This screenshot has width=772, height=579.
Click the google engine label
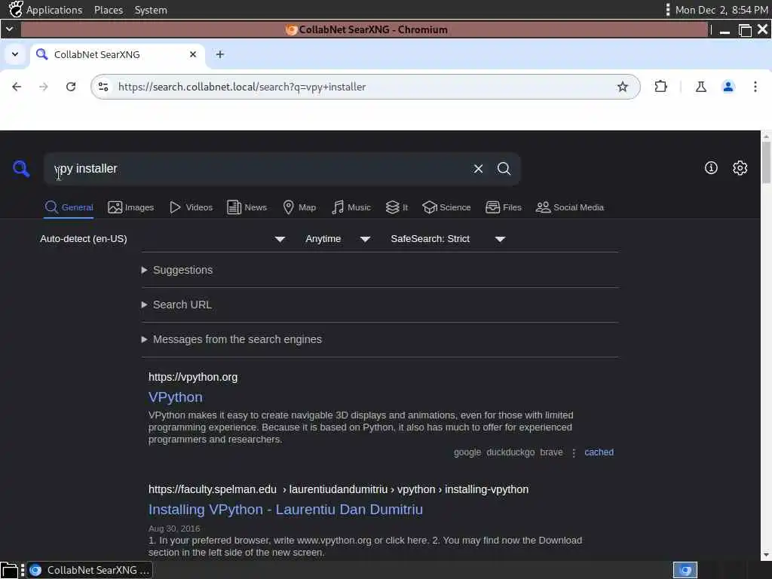coord(467,452)
